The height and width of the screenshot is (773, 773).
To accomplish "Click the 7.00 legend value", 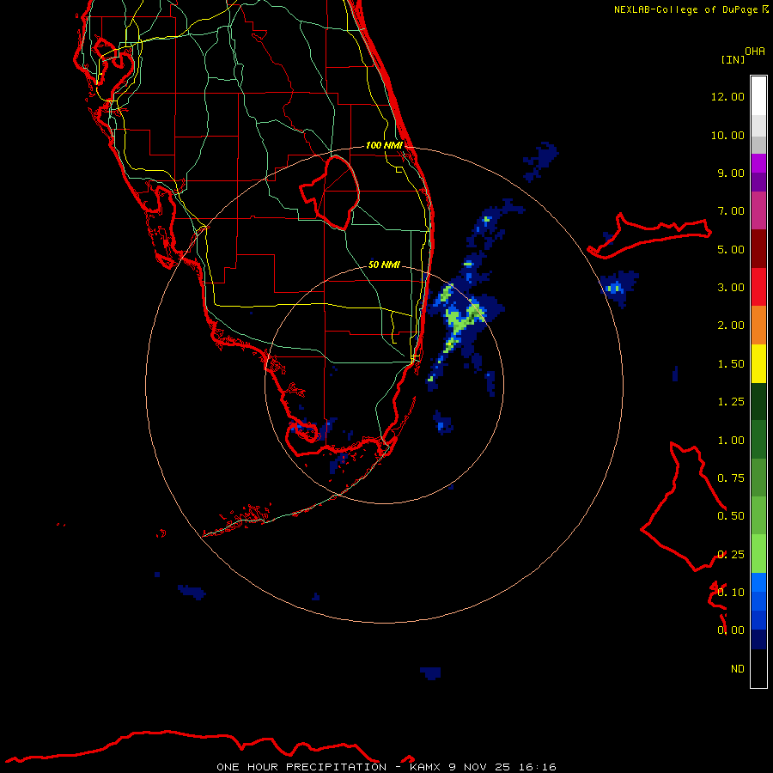I will 731,211.
